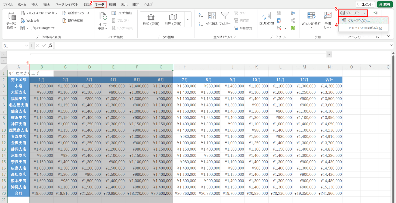This screenshot has width=396, height=203.
Task: Open the コメント comments button
Action: (365, 4)
